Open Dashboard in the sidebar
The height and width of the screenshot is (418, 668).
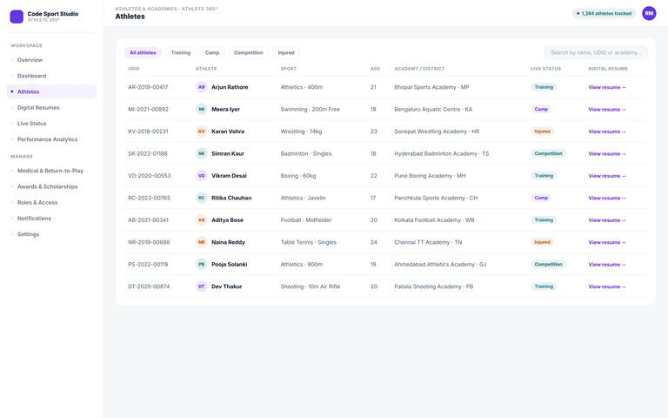point(51,76)
